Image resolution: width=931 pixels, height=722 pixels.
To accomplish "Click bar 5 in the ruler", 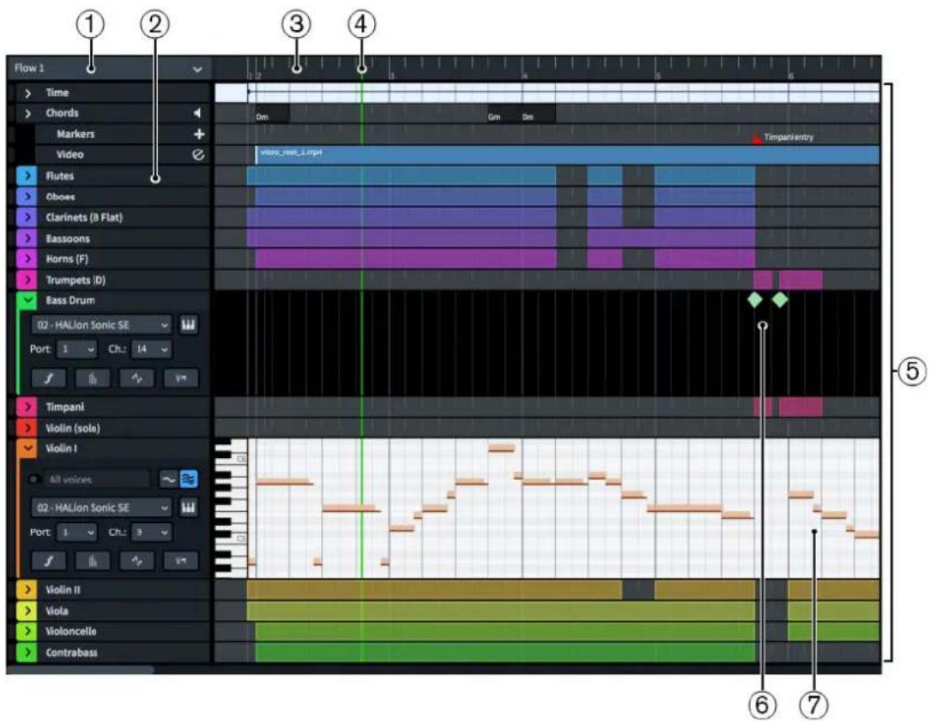I will [x=658, y=75].
